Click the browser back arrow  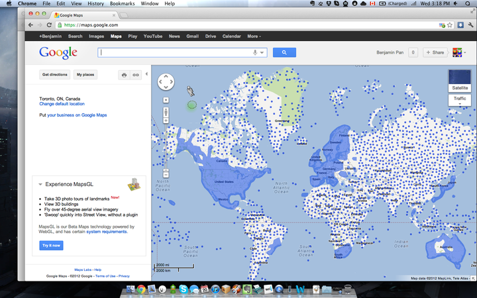(30, 25)
